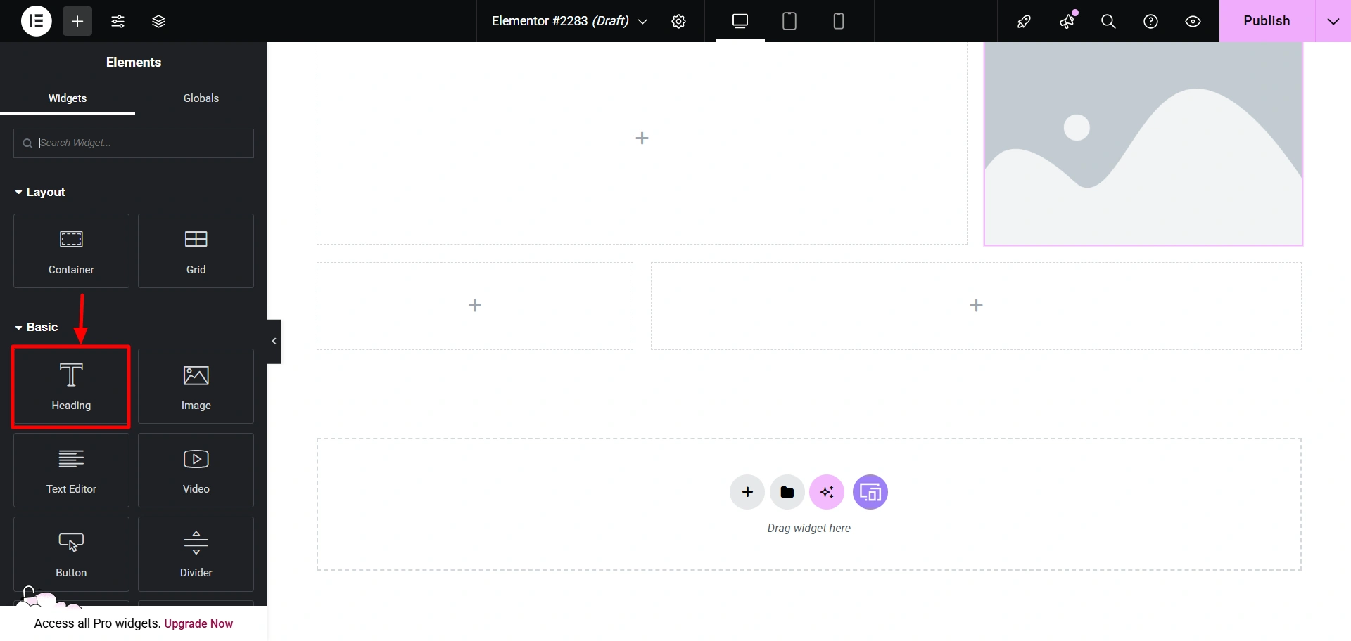The width and height of the screenshot is (1351, 641).
Task: Select the Image widget
Action: coord(196,387)
